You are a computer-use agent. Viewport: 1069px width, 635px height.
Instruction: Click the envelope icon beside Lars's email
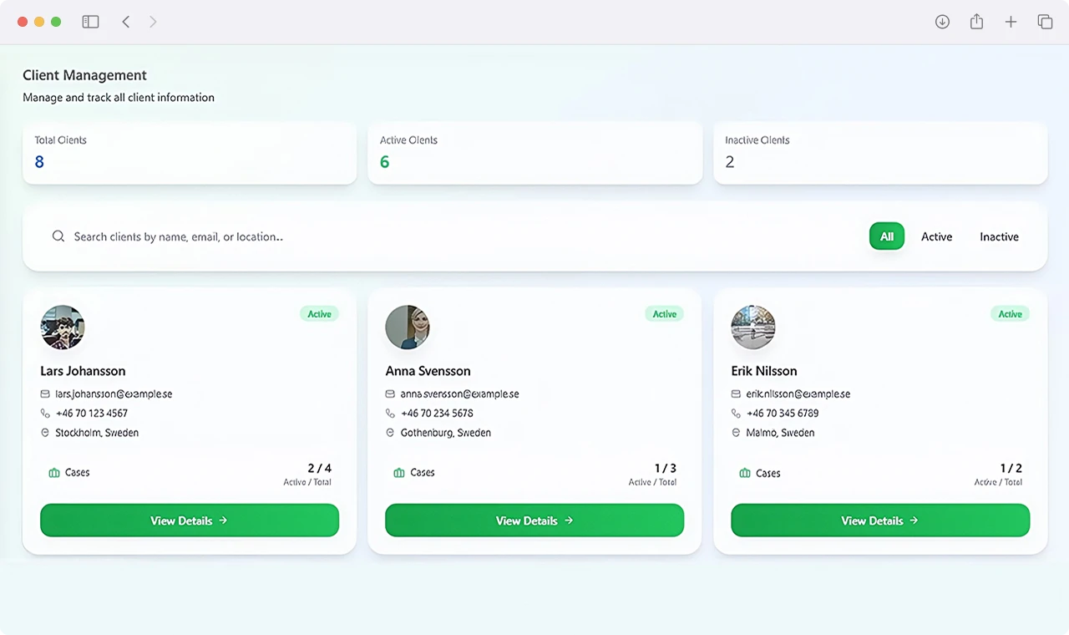45,394
